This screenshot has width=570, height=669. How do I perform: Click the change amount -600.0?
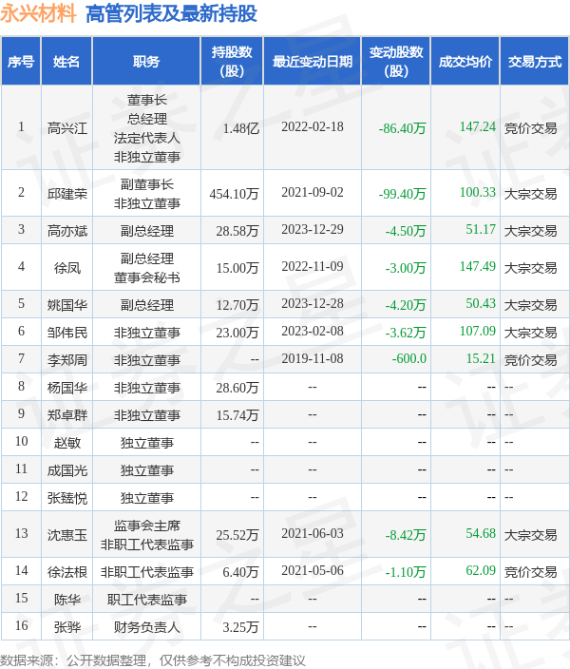click(409, 359)
